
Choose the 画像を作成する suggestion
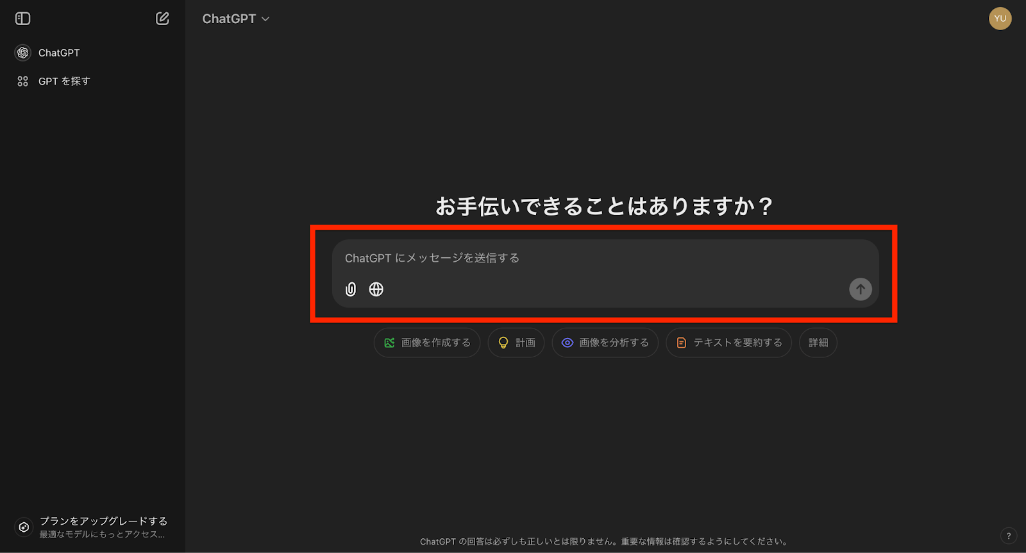[x=427, y=343]
